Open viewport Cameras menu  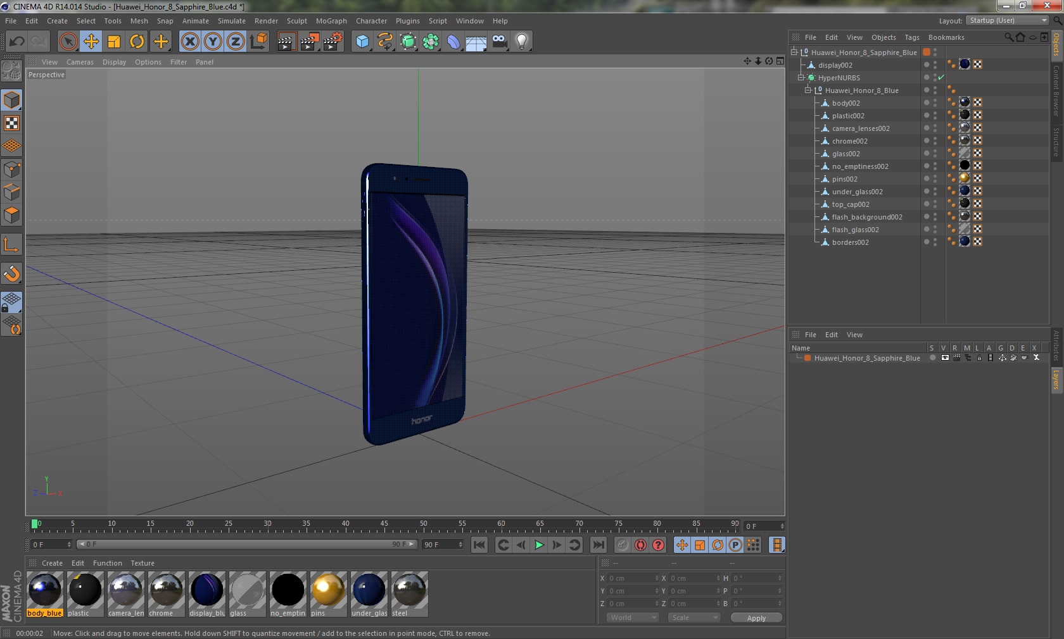[x=80, y=62]
